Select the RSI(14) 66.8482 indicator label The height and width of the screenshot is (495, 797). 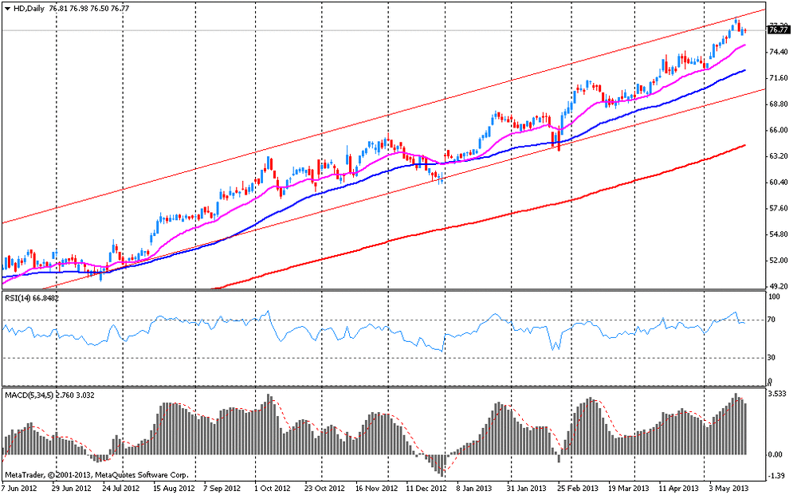[32, 298]
